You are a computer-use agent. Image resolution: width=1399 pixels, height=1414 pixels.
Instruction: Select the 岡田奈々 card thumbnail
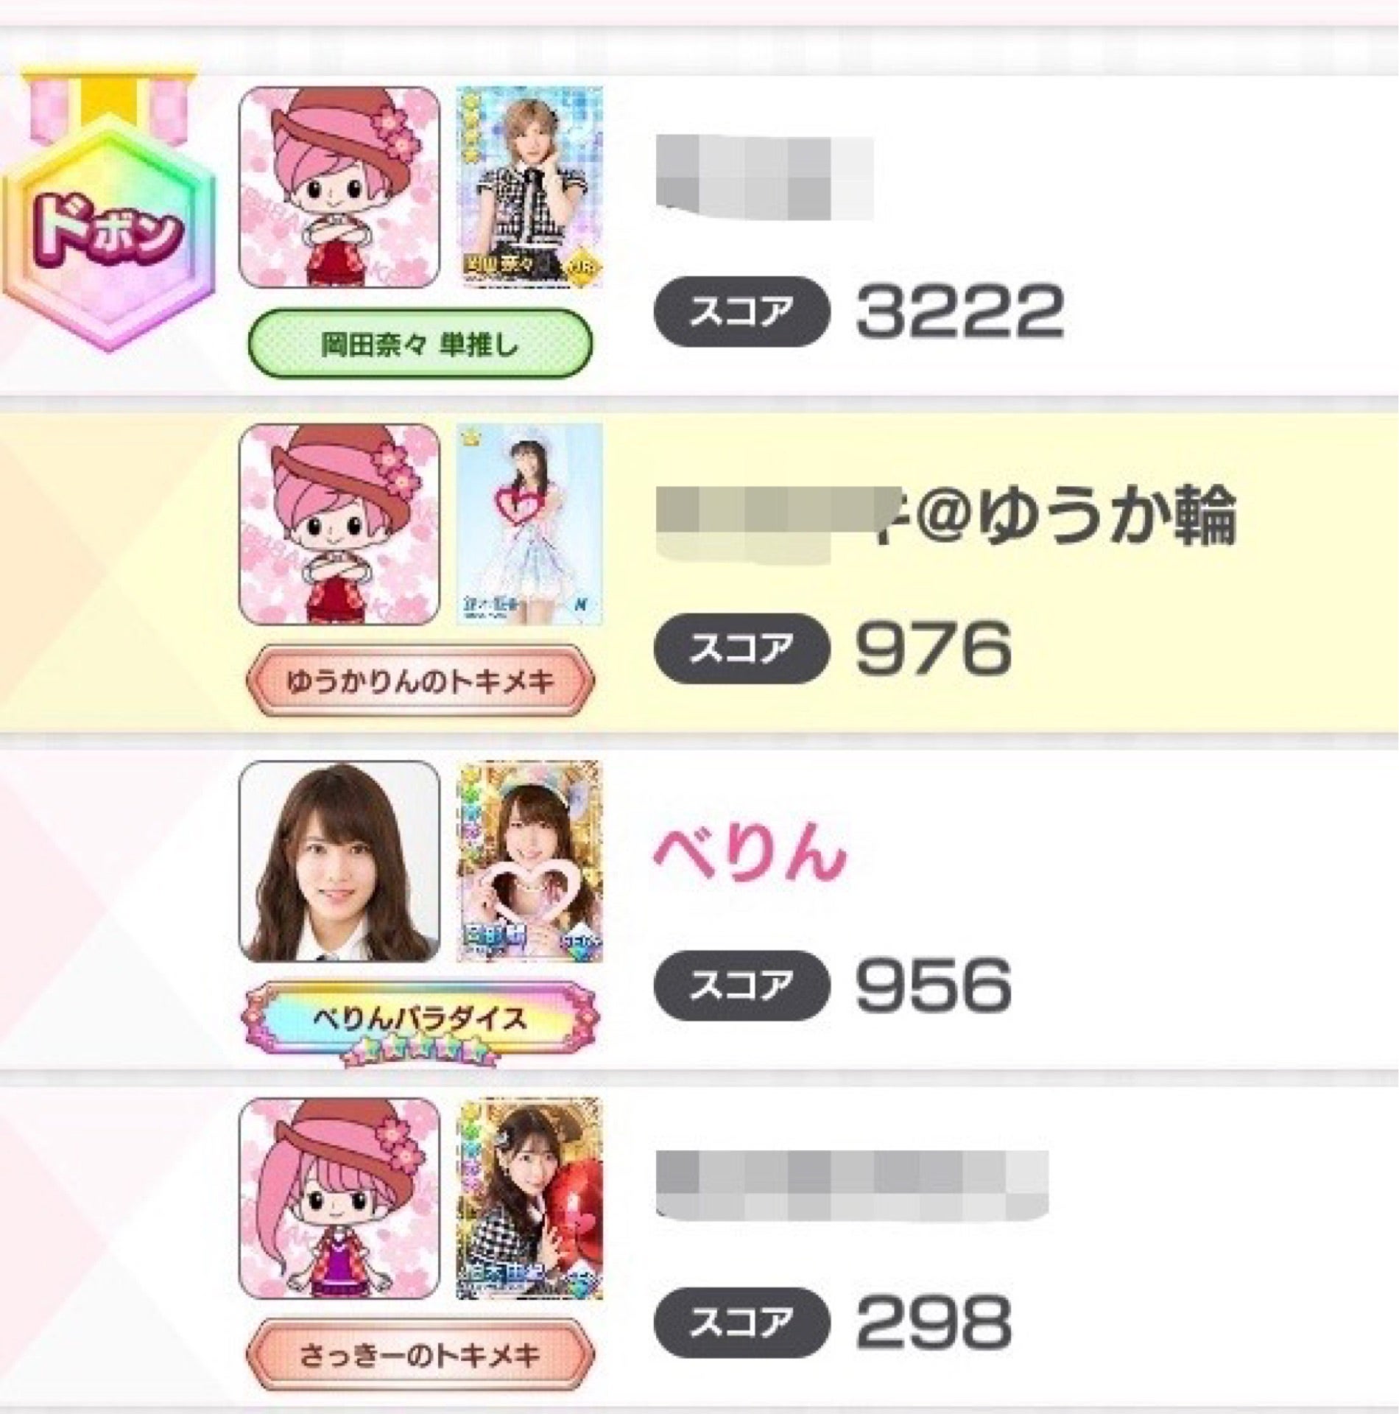tap(529, 187)
